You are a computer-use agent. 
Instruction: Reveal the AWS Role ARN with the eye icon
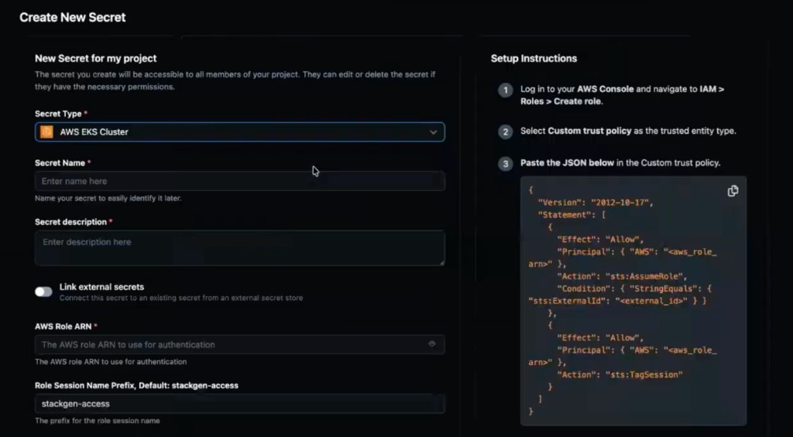pos(432,344)
